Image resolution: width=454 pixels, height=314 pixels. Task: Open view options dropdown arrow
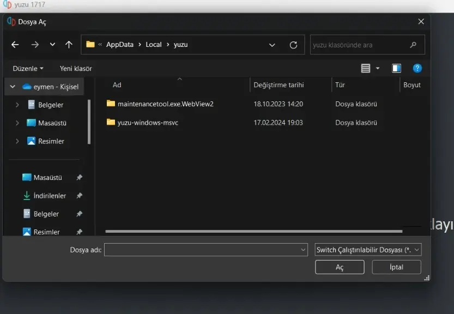click(378, 68)
